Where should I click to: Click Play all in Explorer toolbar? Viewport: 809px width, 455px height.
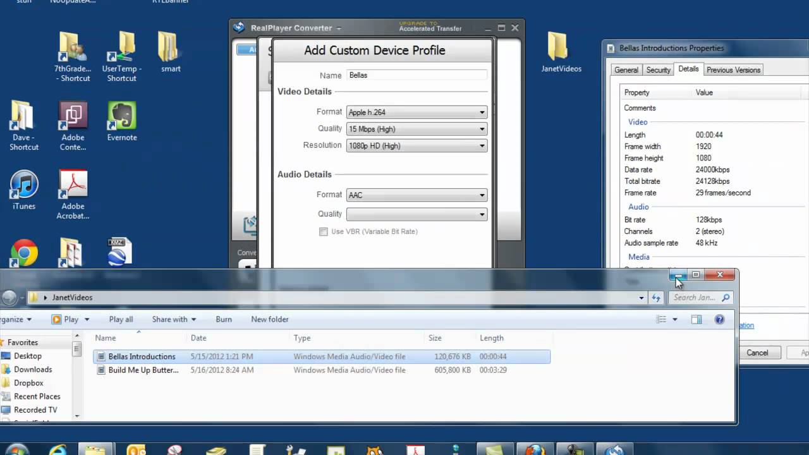pos(121,319)
